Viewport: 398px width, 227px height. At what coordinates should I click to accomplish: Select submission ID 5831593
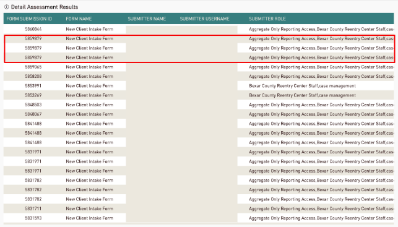(x=33, y=218)
